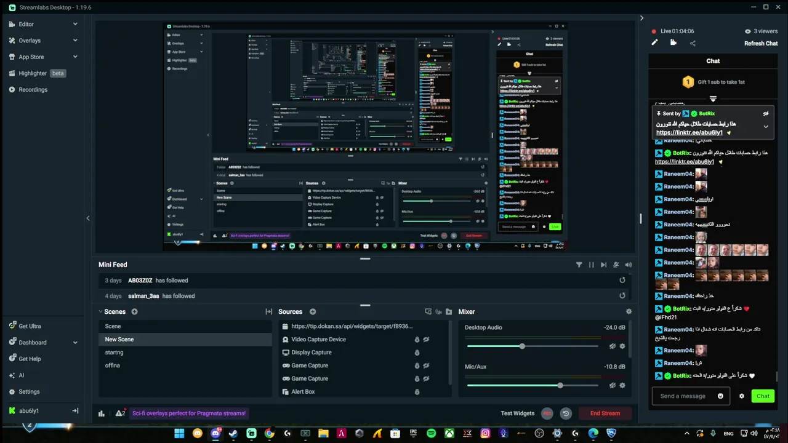The height and width of the screenshot is (443, 788).
Task: Open chat settings gear icon
Action: tap(742, 396)
